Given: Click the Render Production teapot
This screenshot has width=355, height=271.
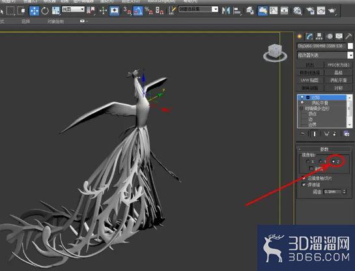Looking at the screenshot, I should point(332,10).
